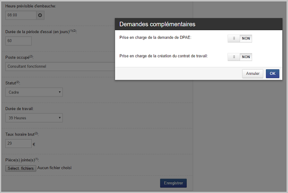Viewport: 288px width, 193px height.
Task: Click the 'Statut' field label
Action: pos(13,83)
